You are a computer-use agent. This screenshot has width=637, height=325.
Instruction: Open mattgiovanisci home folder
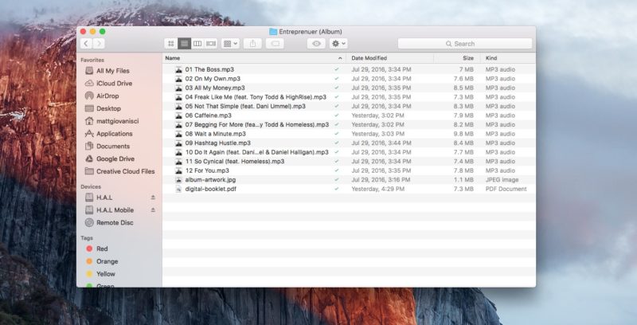coord(119,121)
